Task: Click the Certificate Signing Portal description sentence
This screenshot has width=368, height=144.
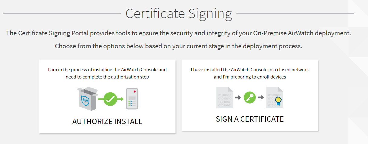Action: click(179, 33)
